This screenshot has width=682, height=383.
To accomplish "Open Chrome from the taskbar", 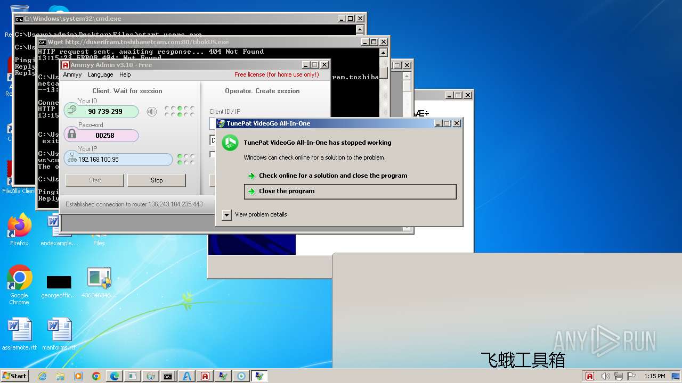I will [96, 376].
